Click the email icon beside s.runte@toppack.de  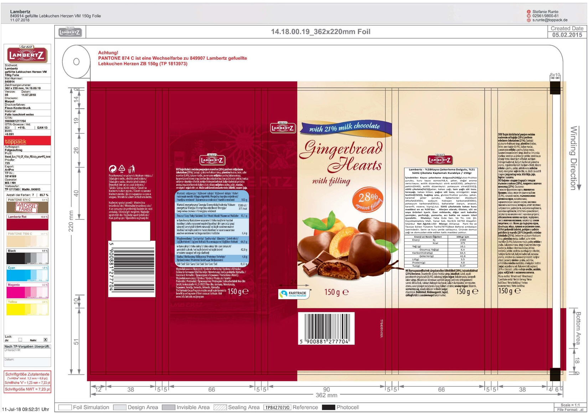pos(529,20)
